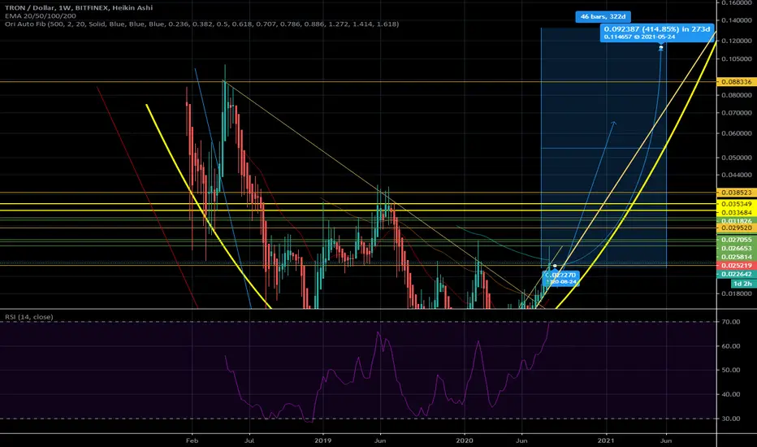
Task: Click the 2021 label on time axis
Action: [606, 440]
